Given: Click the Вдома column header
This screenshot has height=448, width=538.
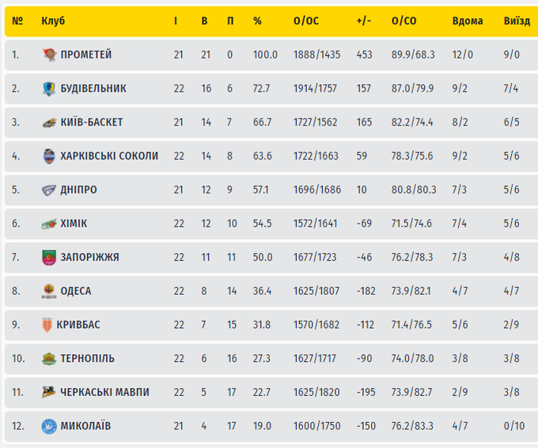Looking at the screenshot, I should [467, 21].
